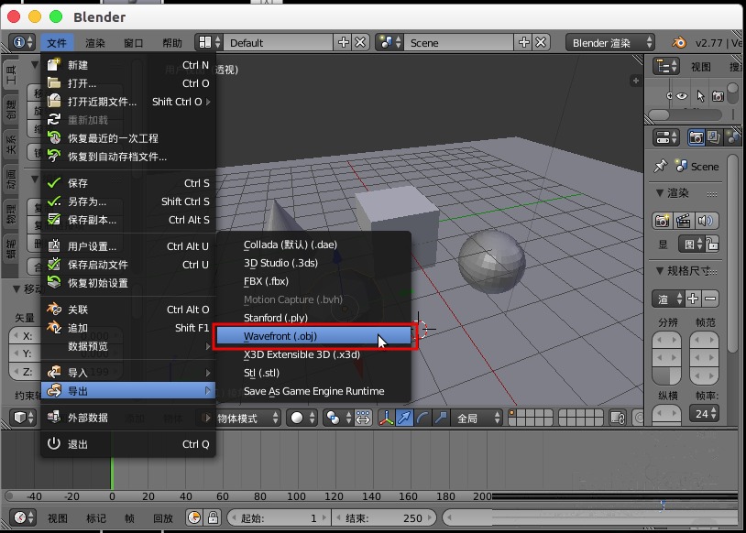746x533 pixels.
Task: Click the 追加 append entry
Action: point(128,328)
